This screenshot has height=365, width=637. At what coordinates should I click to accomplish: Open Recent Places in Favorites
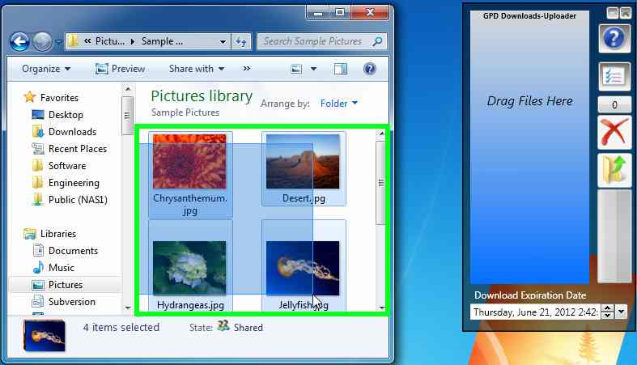(77, 149)
